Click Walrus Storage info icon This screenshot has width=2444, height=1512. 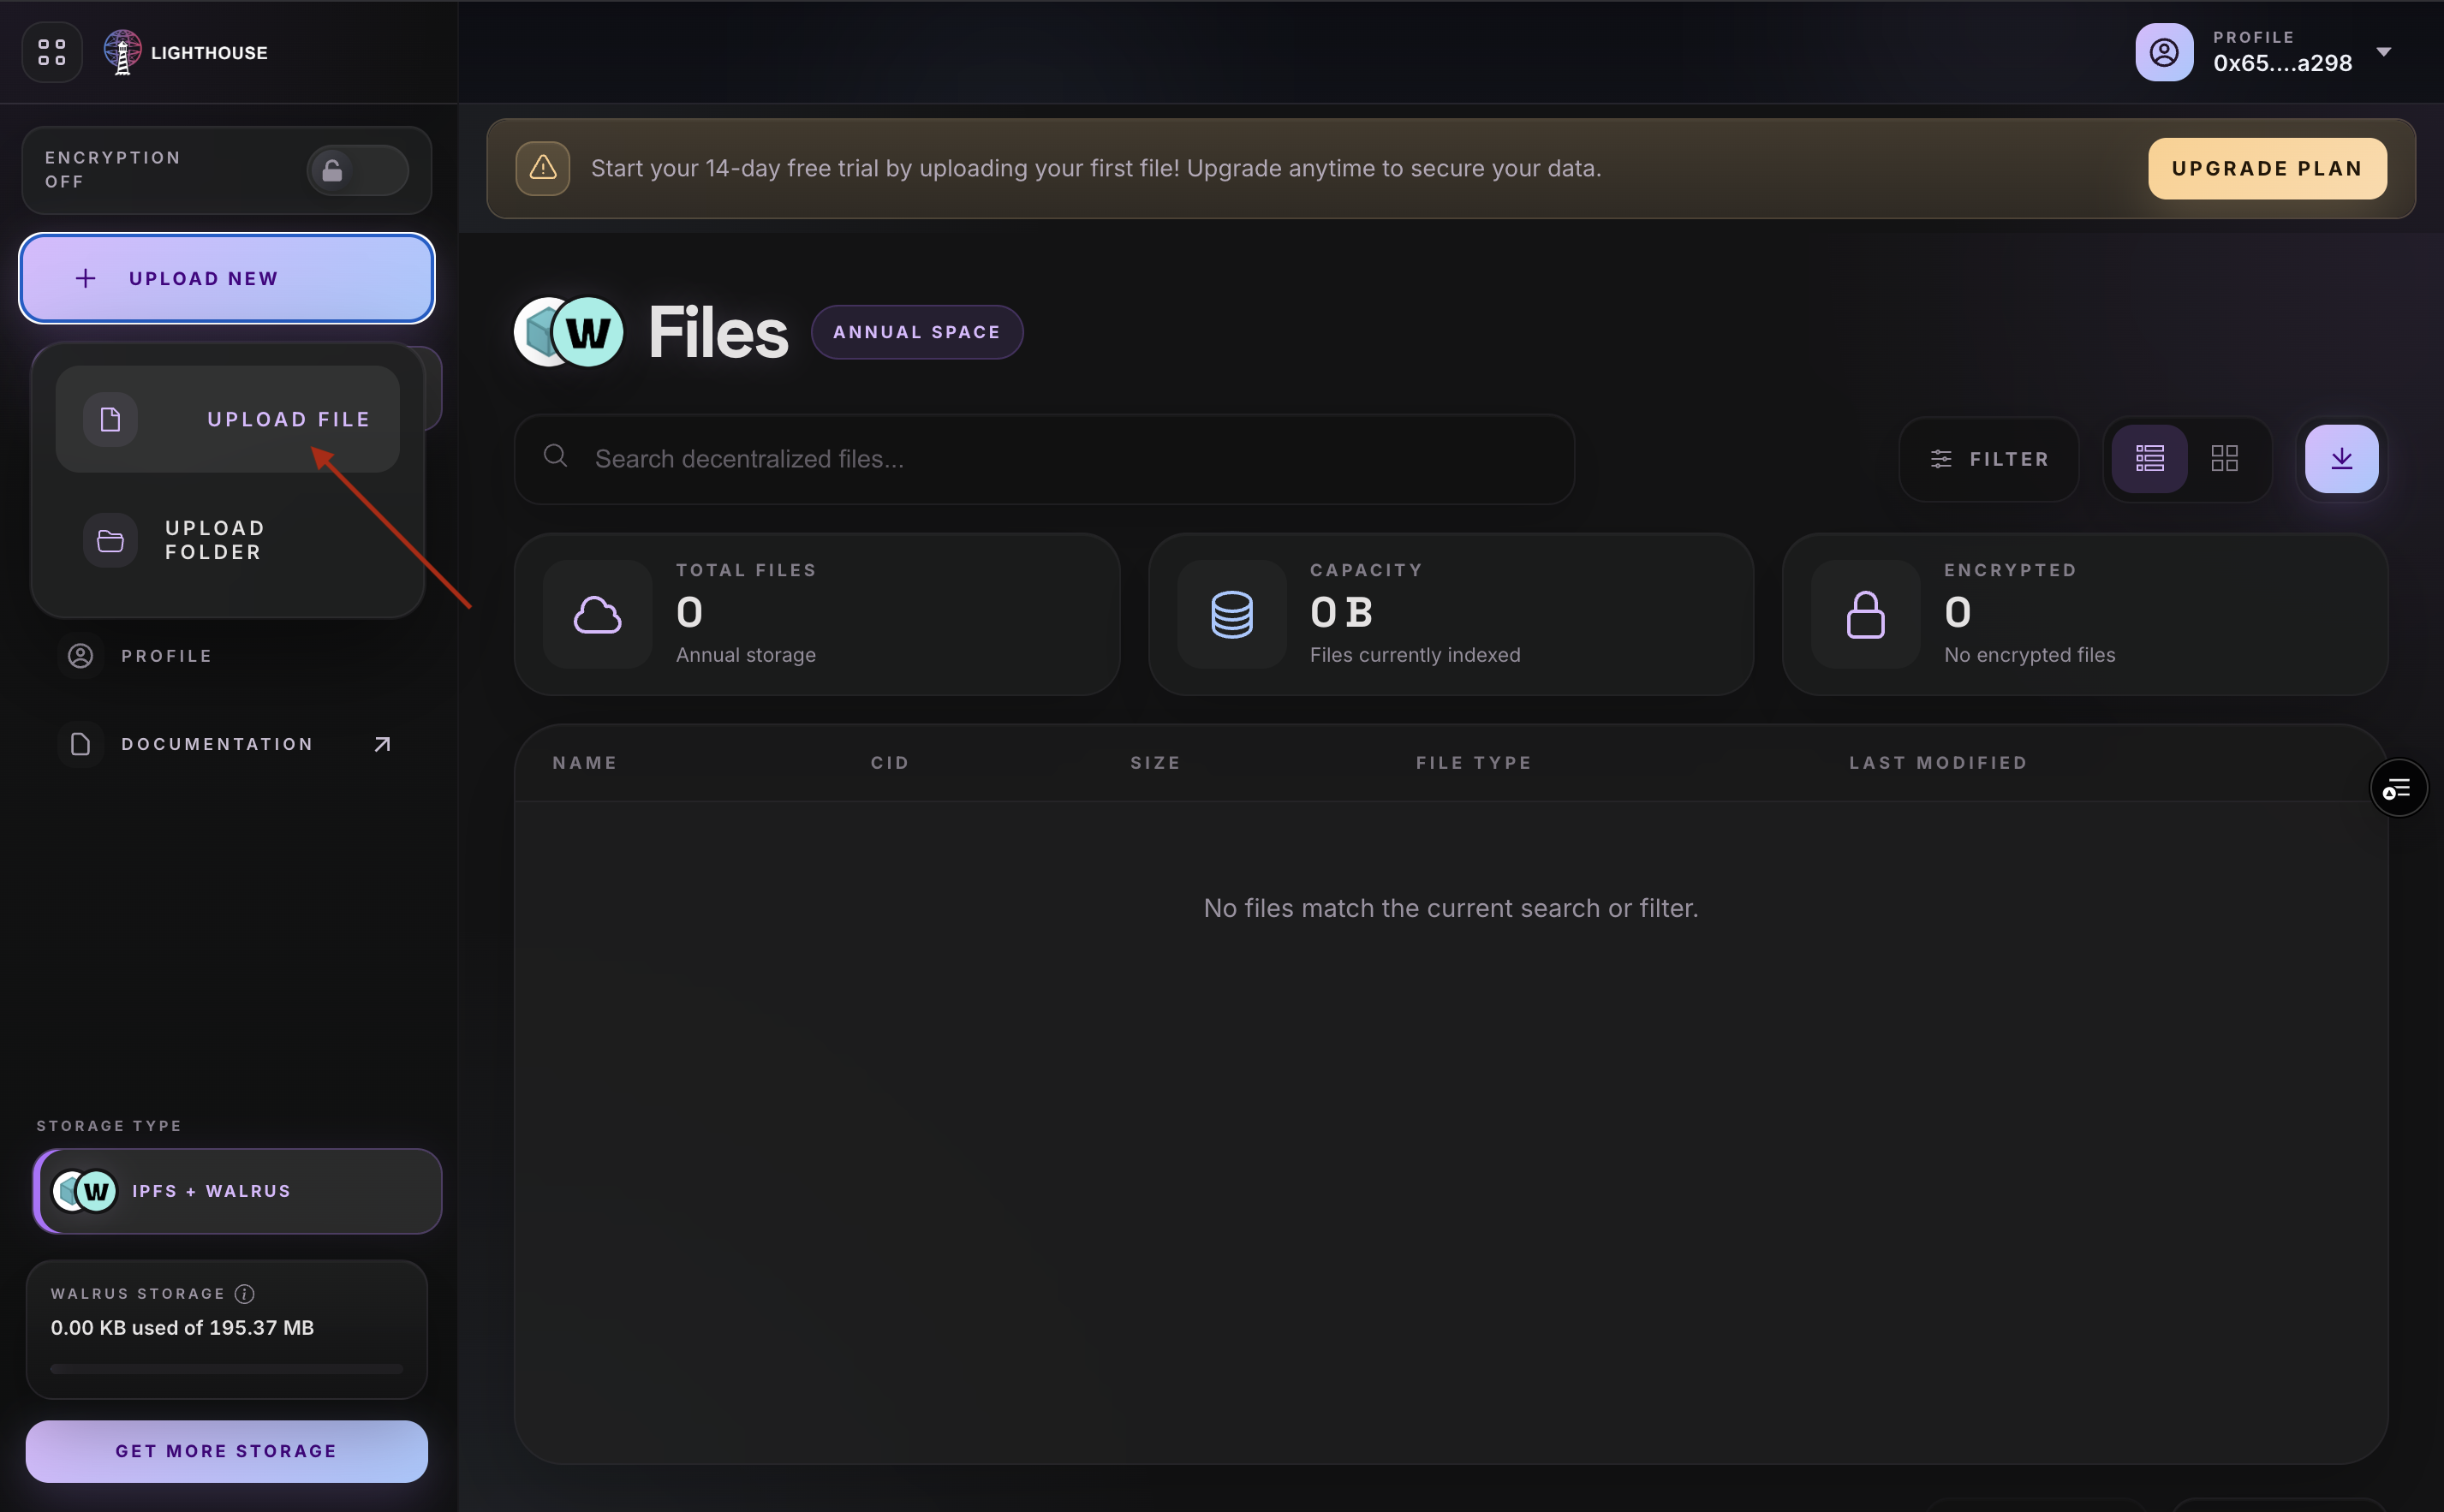[244, 1294]
